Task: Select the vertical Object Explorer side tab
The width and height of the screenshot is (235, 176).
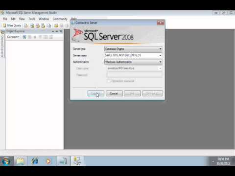Action: coord(2,44)
